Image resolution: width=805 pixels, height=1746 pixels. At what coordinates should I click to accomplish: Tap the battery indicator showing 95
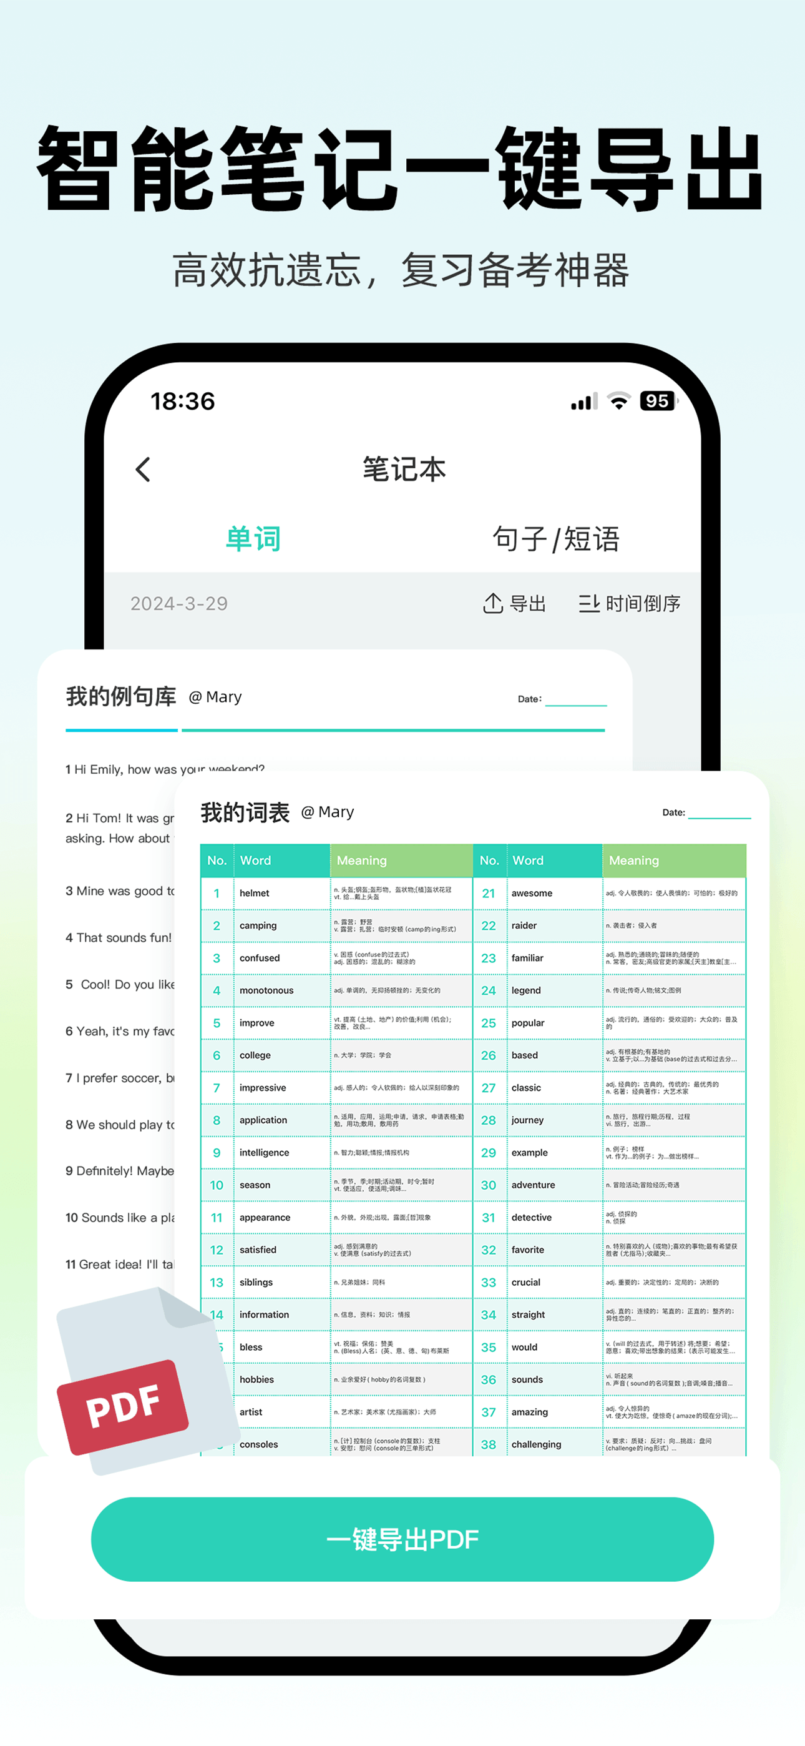coord(658,400)
